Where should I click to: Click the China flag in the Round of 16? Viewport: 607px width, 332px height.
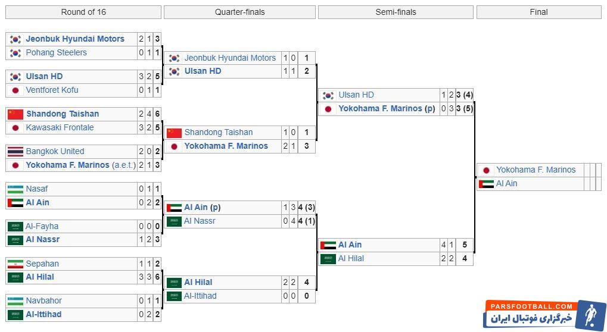coord(15,114)
